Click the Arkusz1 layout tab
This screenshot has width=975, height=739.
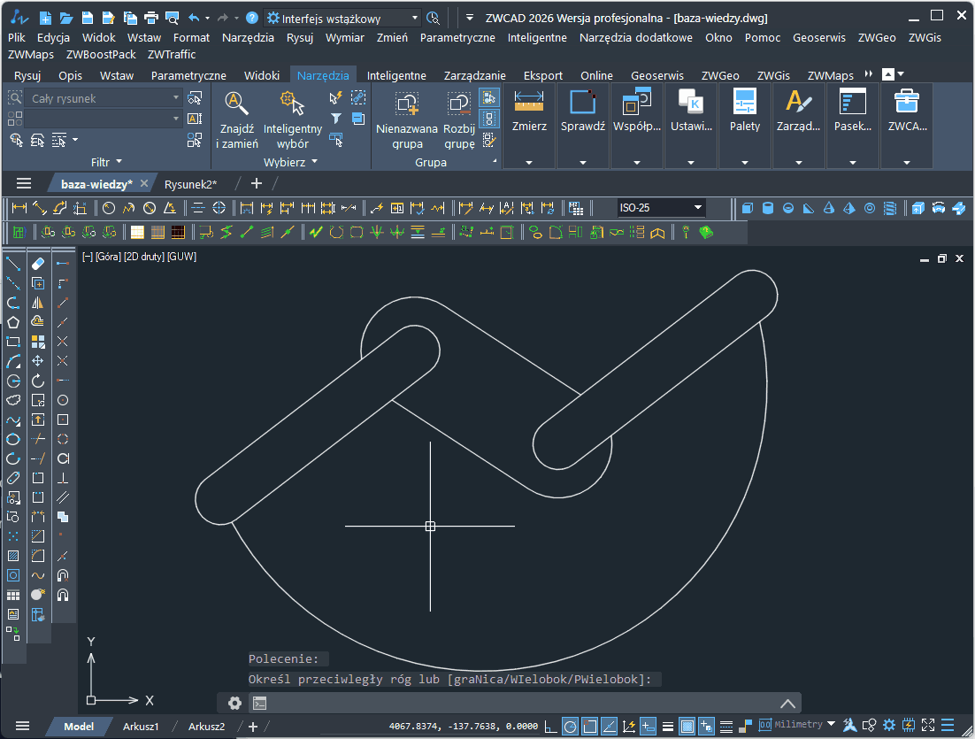(141, 727)
